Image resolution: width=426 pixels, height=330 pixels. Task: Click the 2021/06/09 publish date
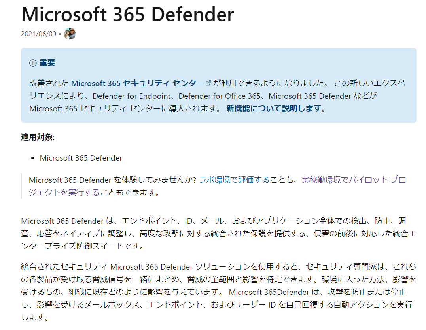tap(39, 34)
